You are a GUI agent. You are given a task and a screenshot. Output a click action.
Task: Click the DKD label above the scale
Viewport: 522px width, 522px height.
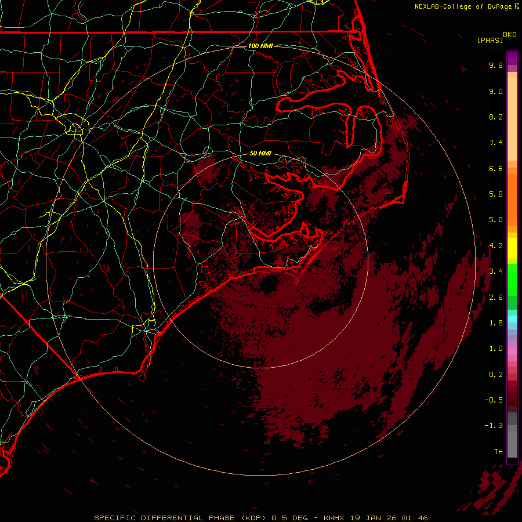tap(510, 35)
